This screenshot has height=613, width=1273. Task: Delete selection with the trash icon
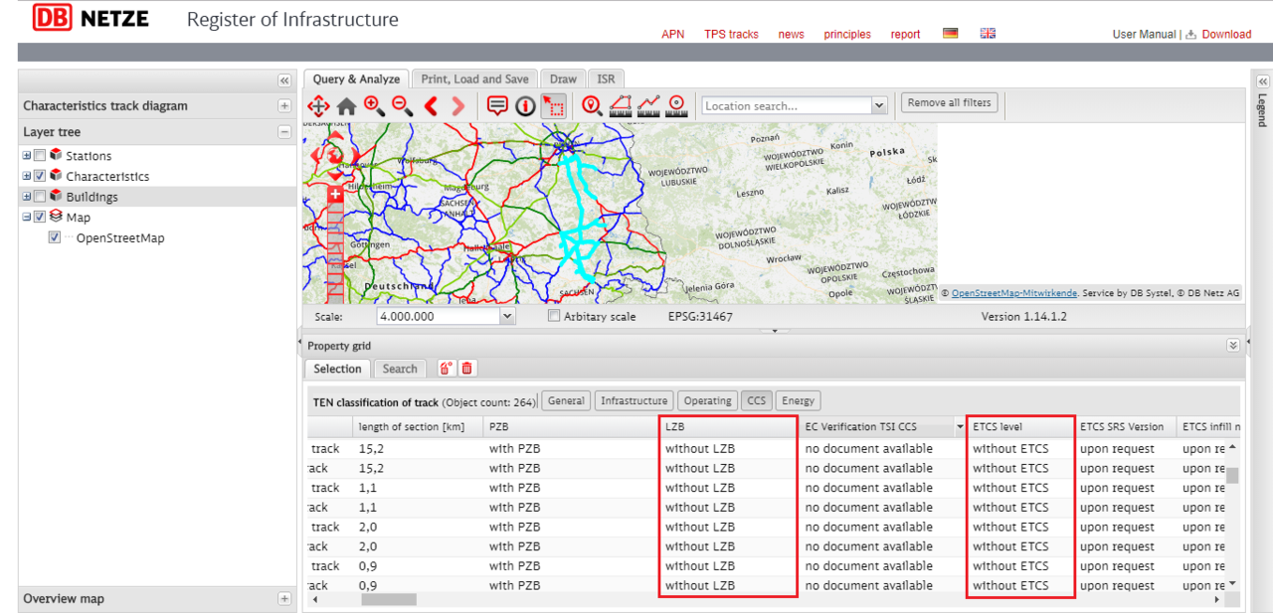(x=466, y=369)
